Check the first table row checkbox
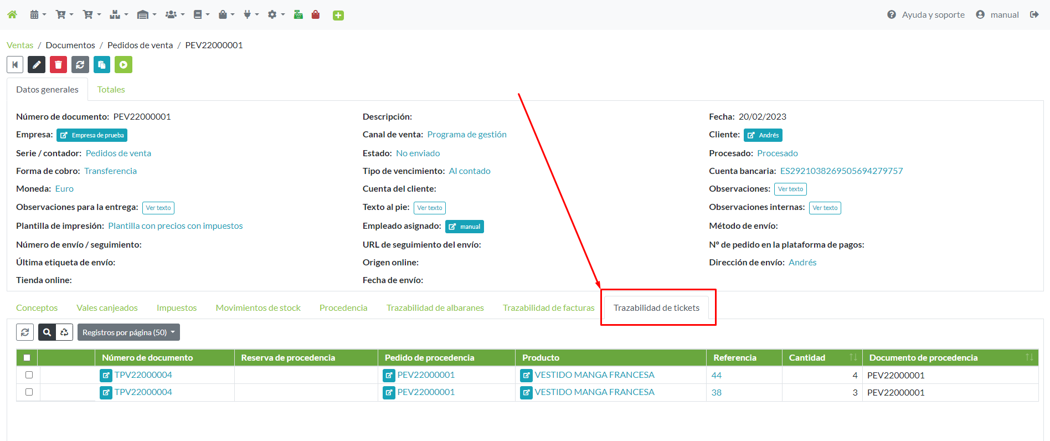The image size is (1050, 441). coord(29,375)
